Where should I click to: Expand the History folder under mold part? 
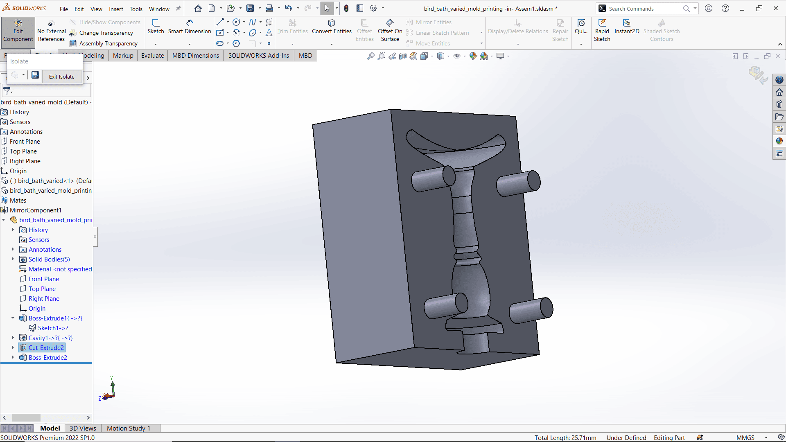click(13, 230)
